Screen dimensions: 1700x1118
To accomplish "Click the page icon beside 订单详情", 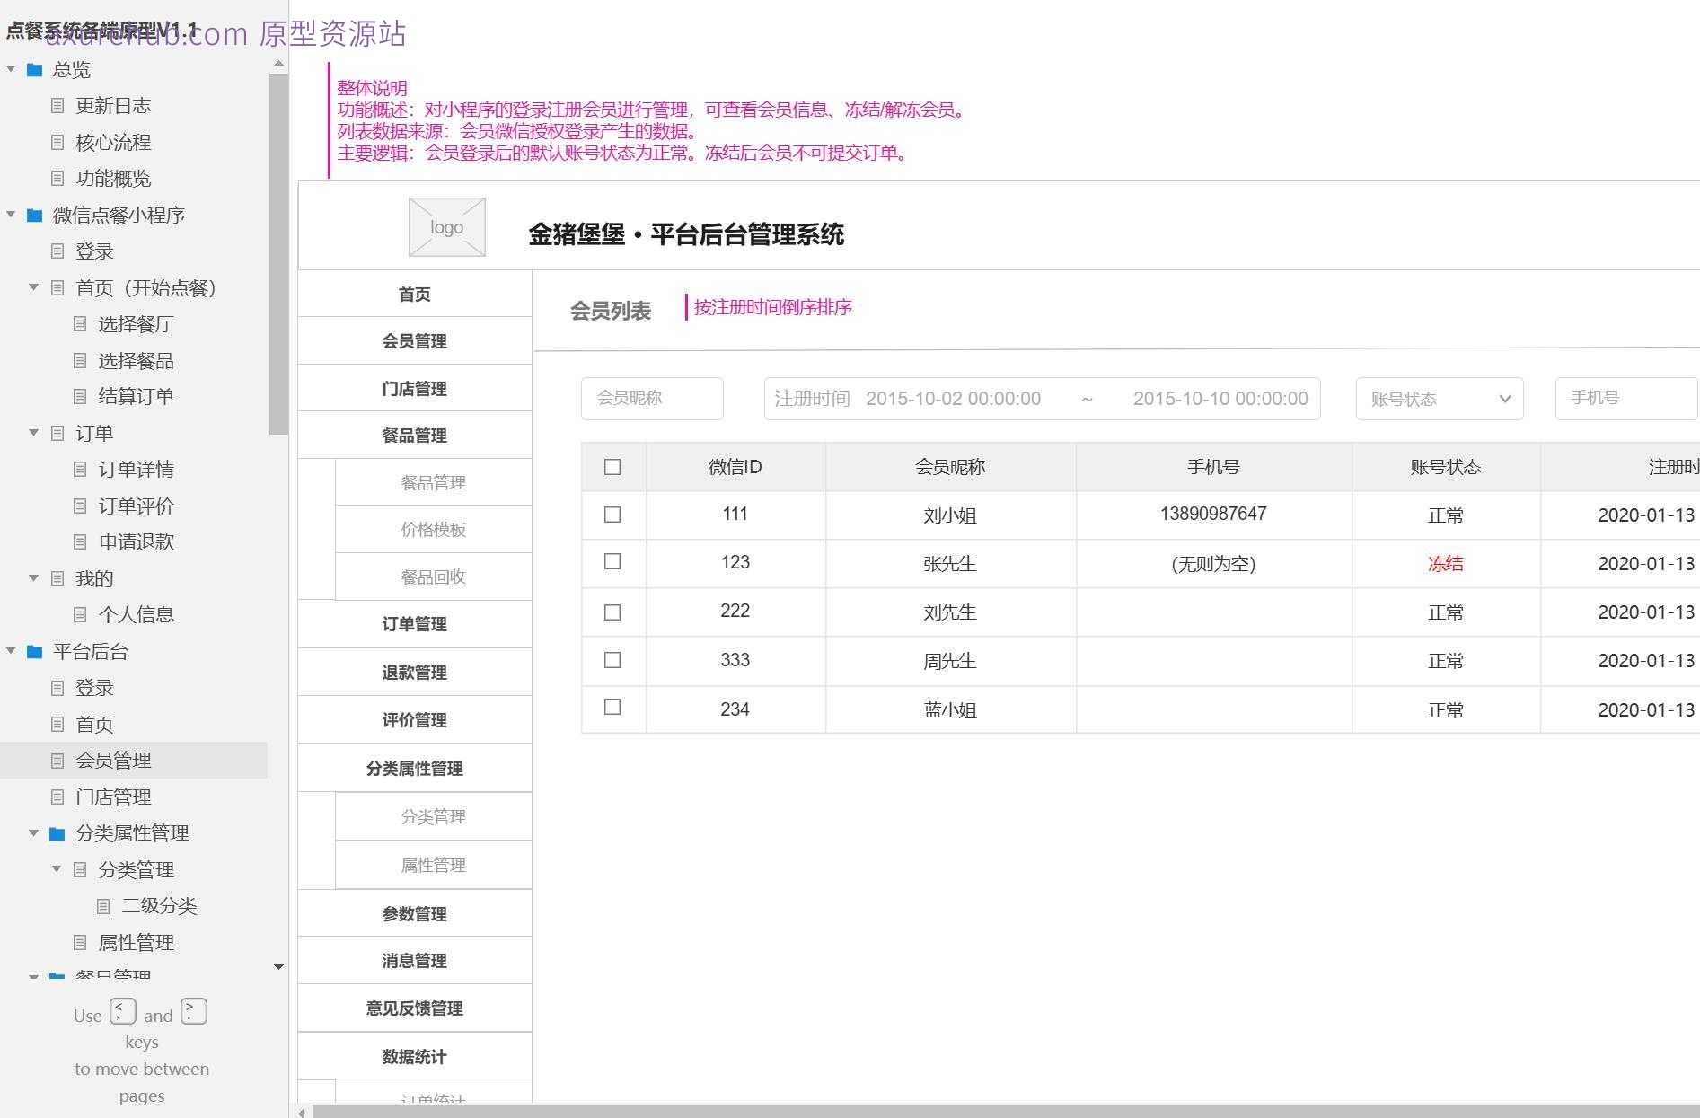I will click(x=80, y=470).
